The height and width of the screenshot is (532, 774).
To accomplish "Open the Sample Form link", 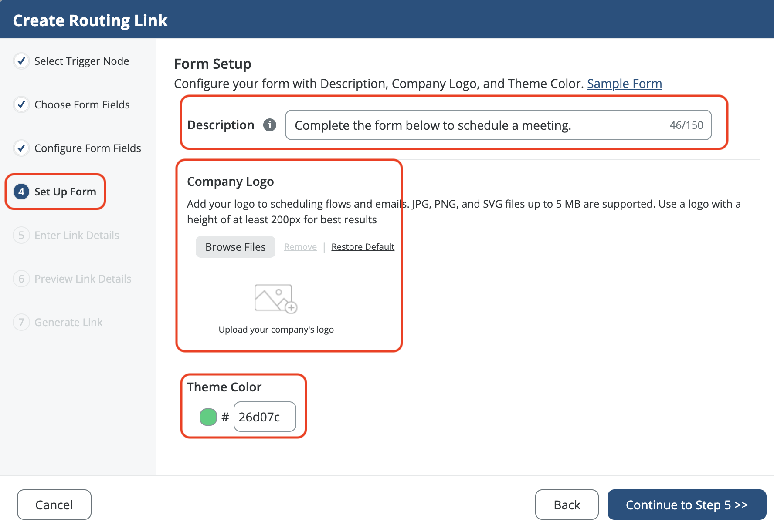I will tap(624, 84).
